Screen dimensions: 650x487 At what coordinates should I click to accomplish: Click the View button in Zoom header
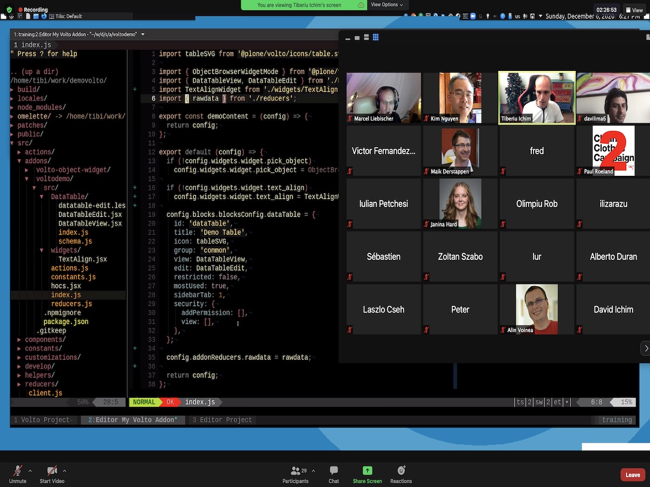point(634,10)
